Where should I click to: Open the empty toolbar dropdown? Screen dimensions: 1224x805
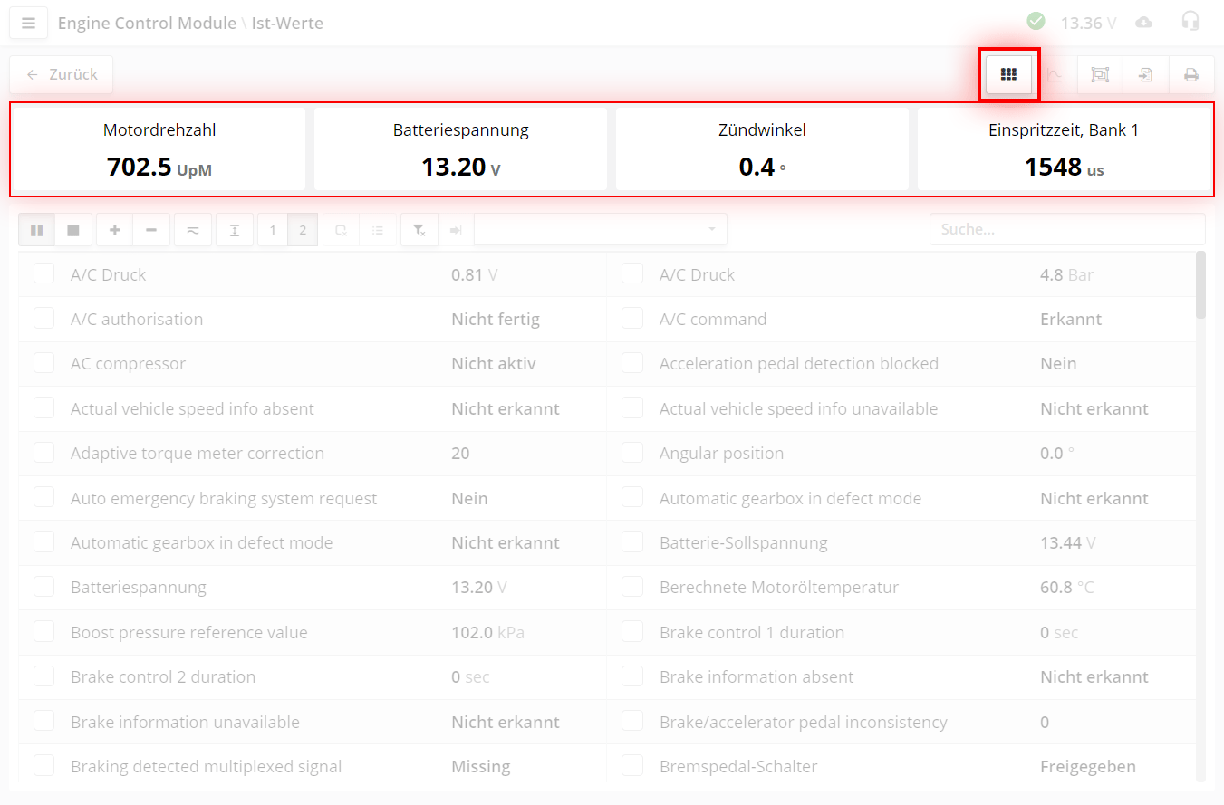coord(600,230)
